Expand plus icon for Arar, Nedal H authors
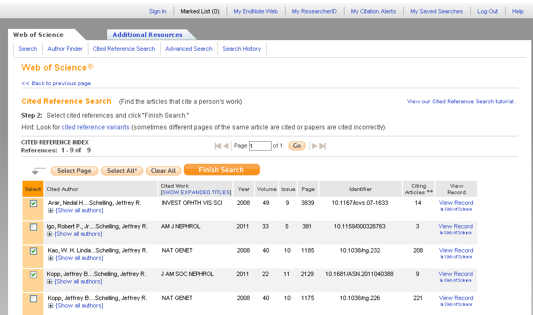Viewport: 533px width, 315px height. tap(50, 211)
